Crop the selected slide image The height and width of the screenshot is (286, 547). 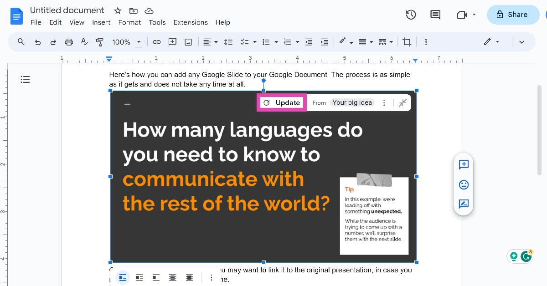pos(407,41)
